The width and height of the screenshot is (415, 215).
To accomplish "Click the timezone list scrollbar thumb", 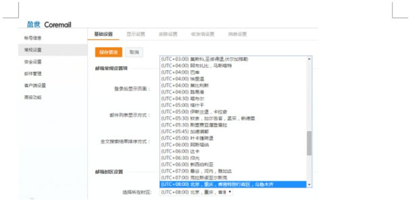I will point(309,142).
